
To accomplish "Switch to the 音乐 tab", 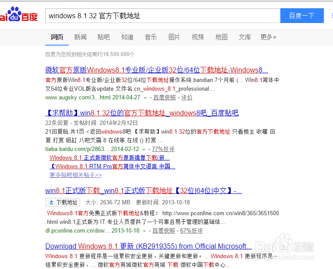I will tap(151, 37).
